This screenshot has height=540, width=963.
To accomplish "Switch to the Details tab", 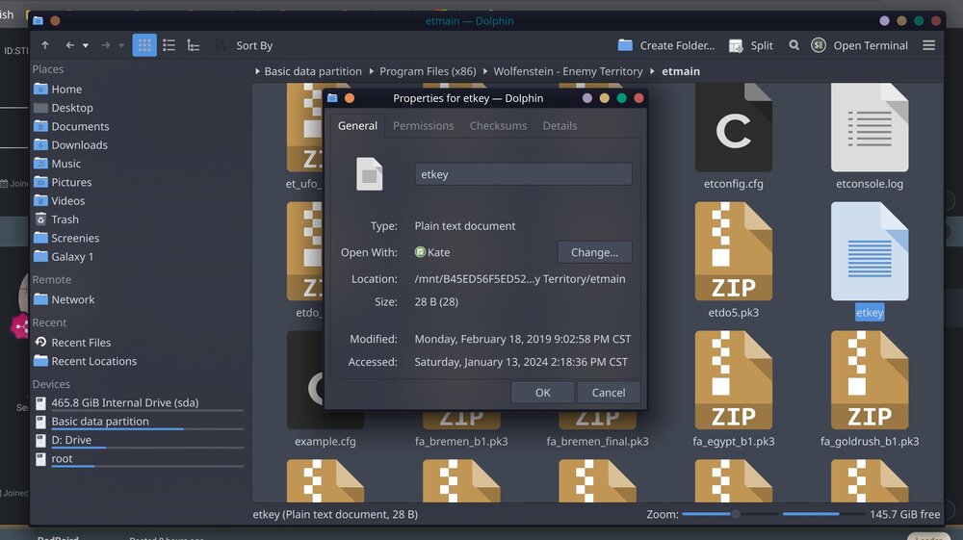I will pyautogui.click(x=560, y=125).
